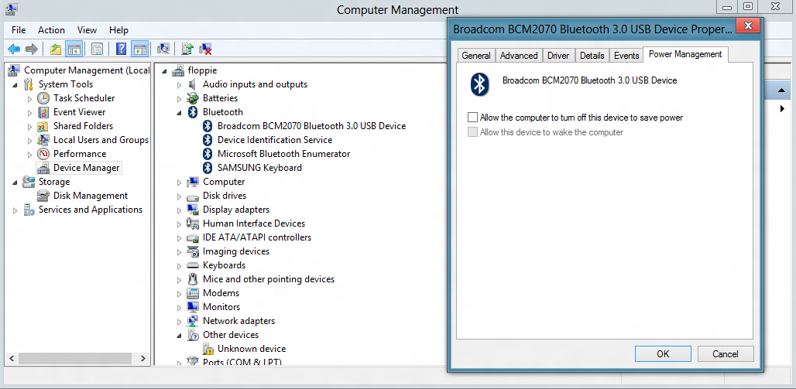Viewport: 796px width, 389px height.
Task: Click the Shared Folders icon
Action: pyautogui.click(x=43, y=126)
